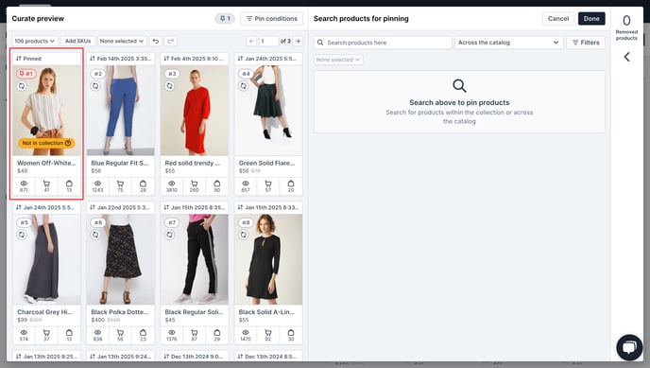
Task: Click replace icon on Red solid trendy card
Action: click(169, 86)
